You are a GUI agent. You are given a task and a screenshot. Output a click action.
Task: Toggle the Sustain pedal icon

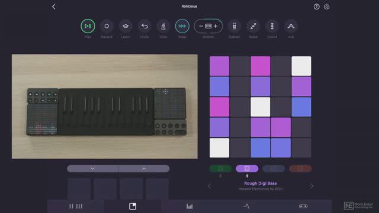point(235,26)
